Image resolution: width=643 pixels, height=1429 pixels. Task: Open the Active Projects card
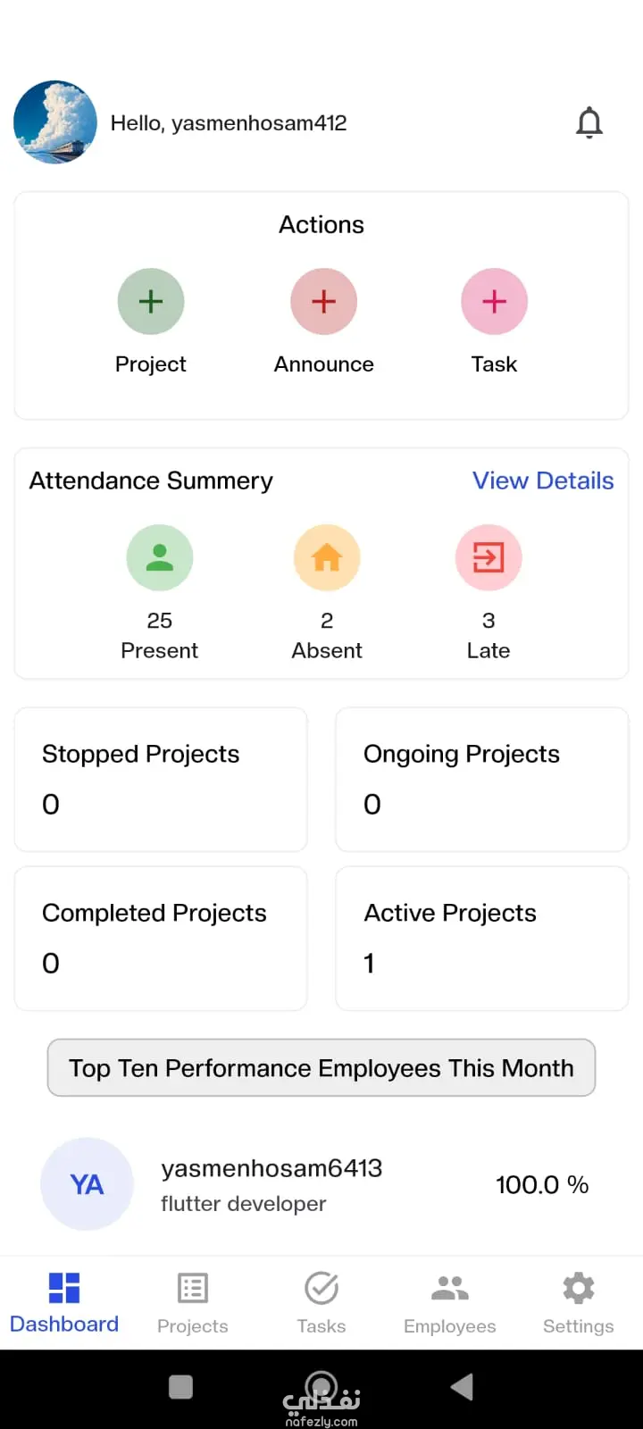482,939
